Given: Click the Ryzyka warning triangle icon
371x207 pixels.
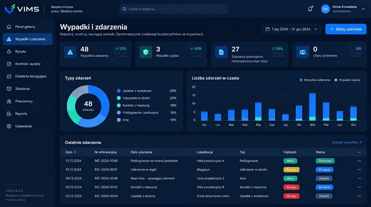Looking at the screenshot, I should tap(9, 51).
